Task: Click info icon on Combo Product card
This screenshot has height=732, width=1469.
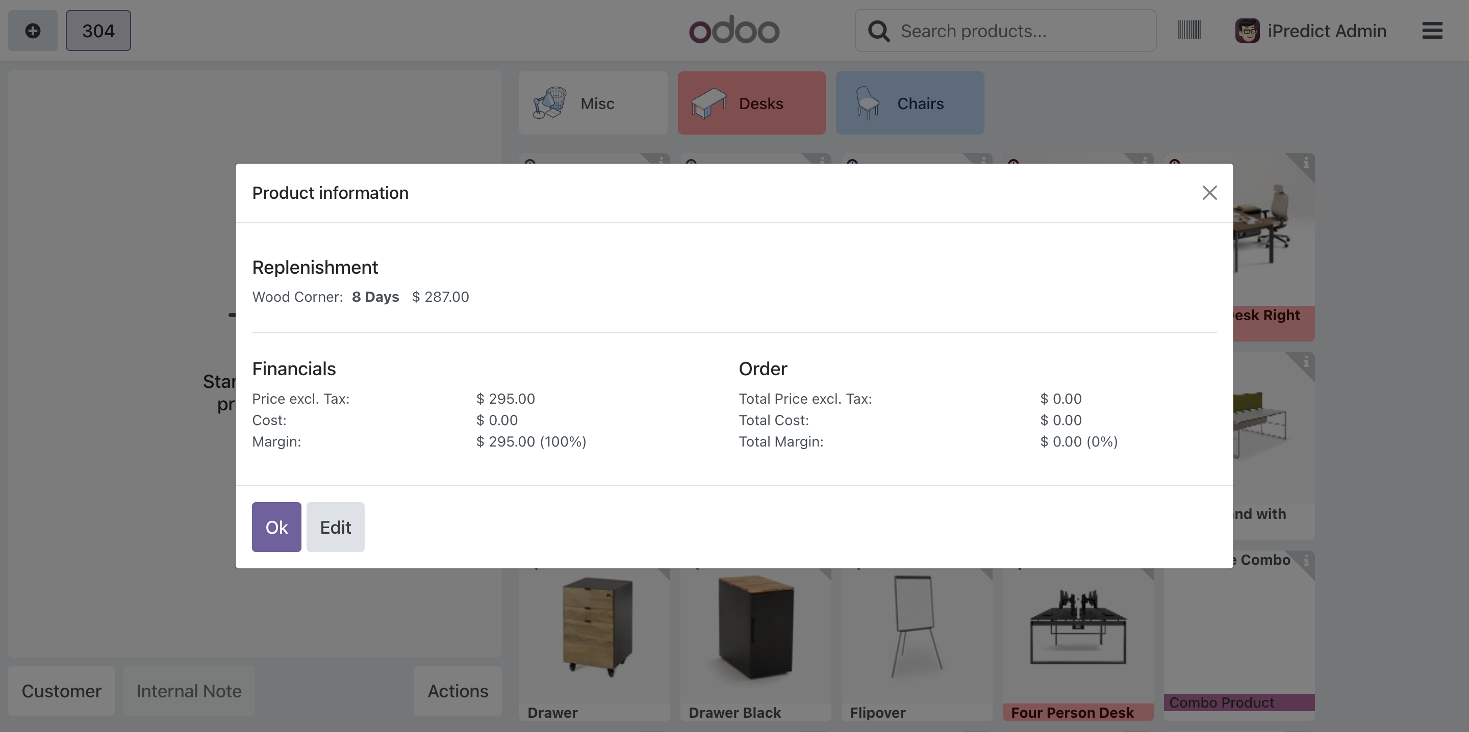Action: tap(1305, 561)
